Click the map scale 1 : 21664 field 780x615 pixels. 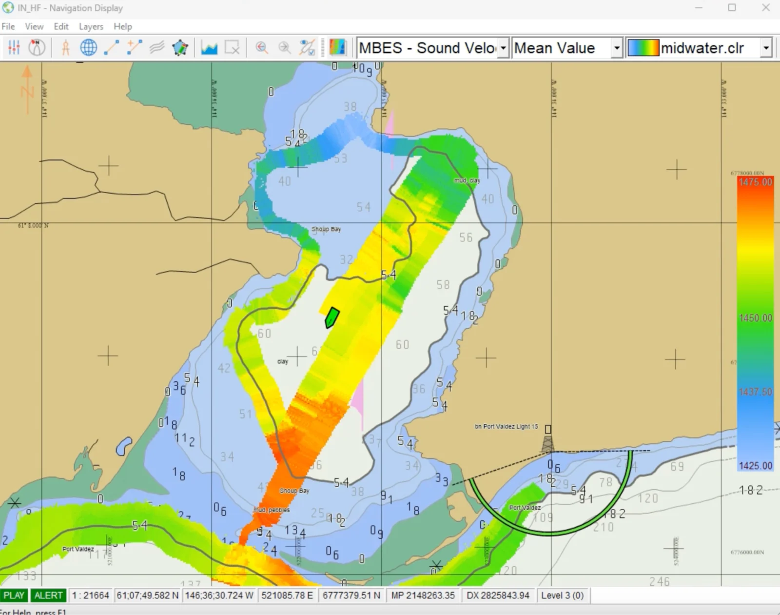(90, 595)
